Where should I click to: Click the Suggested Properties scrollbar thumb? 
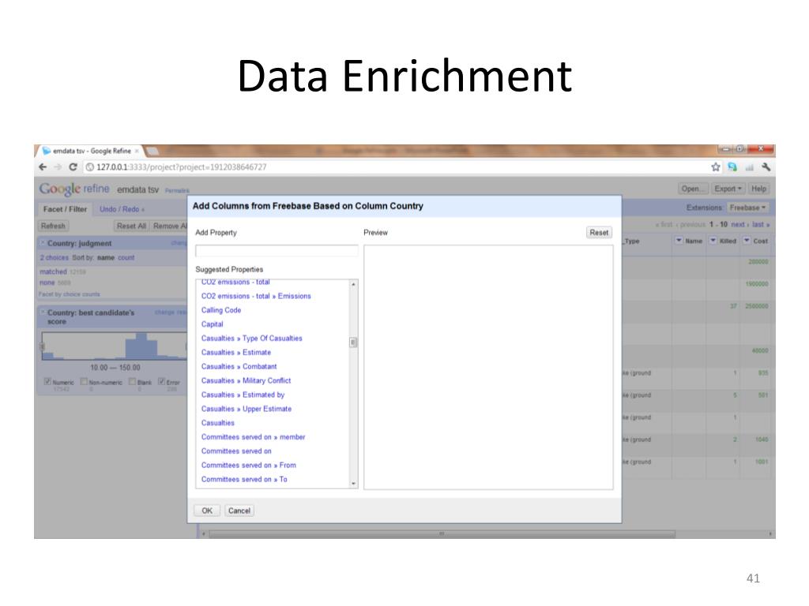click(x=353, y=342)
